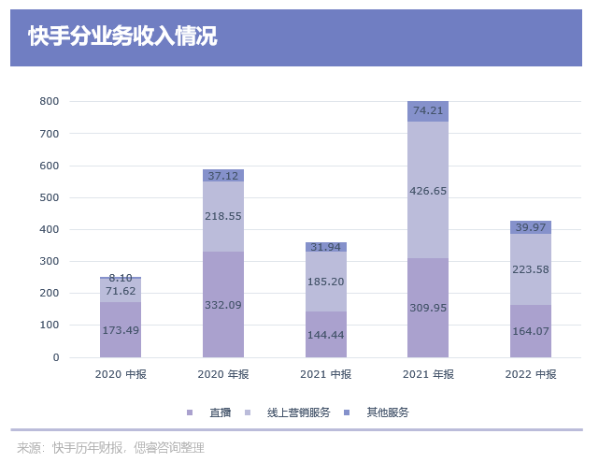Click the 2021 年报 axis label

point(428,374)
